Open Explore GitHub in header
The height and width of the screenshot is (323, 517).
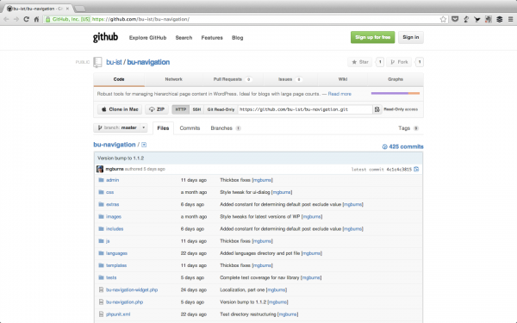coord(147,38)
